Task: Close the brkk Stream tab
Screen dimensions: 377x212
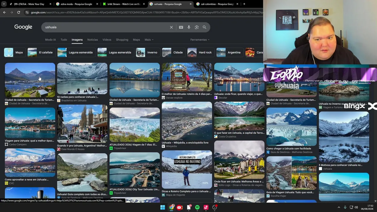Action: pos(144,4)
